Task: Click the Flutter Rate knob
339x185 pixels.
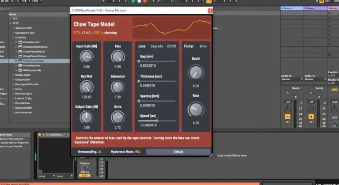Action: tap(196, 109)
